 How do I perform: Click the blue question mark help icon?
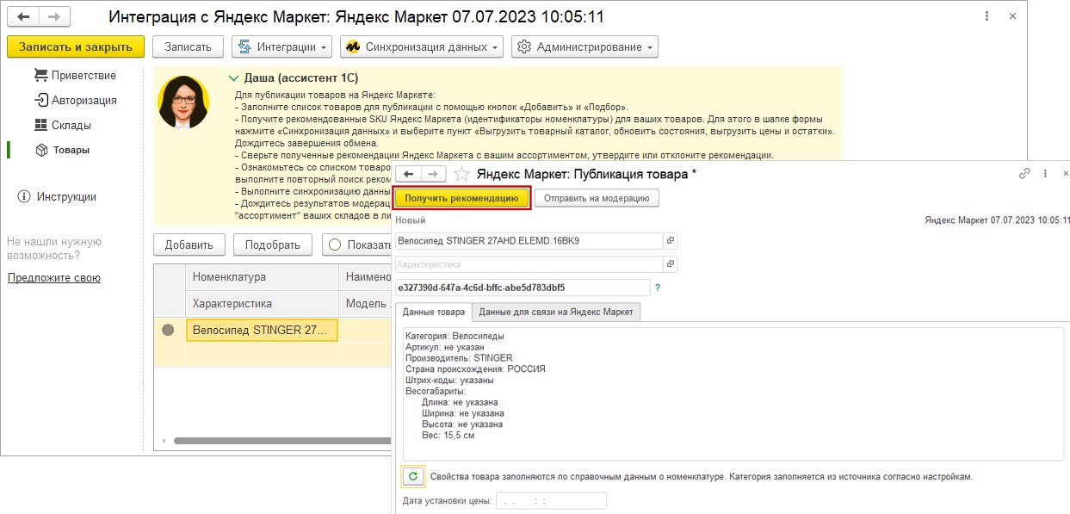tap(658, 288)
